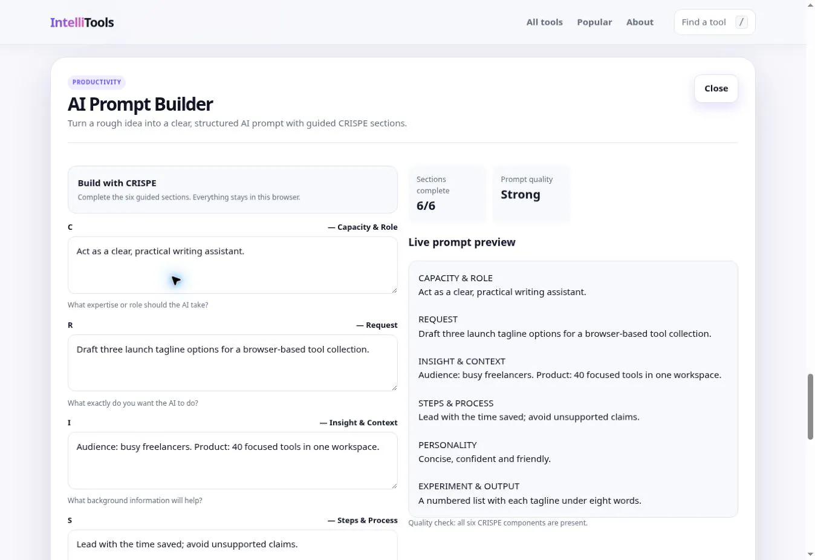Screen dimensions: 815x560
Task: Click into the Insight & Context text area
Action: (233, 460)
